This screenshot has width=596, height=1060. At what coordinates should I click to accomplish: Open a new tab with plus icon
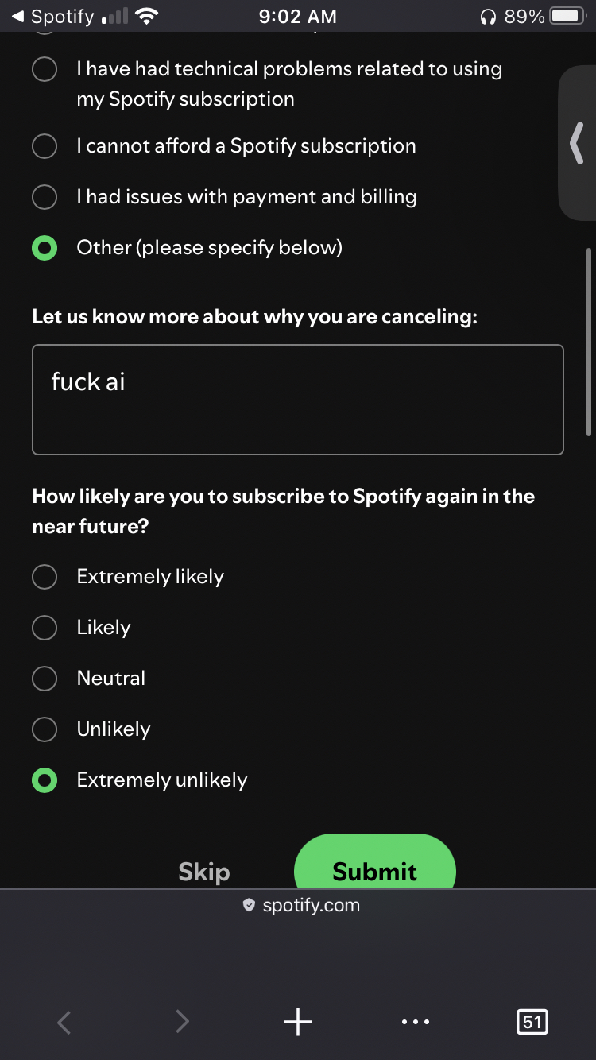[298, 1022]
